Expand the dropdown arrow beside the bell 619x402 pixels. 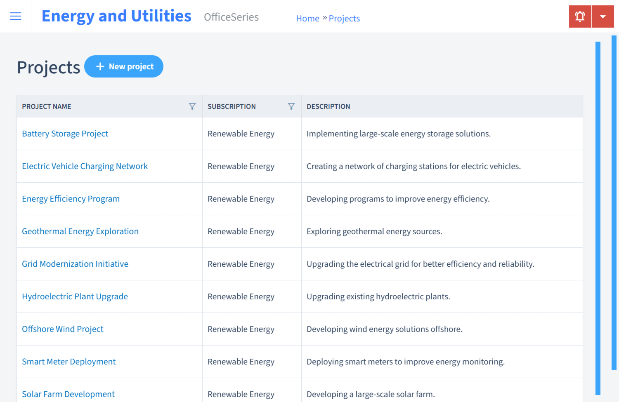click(x=603, y=16)
